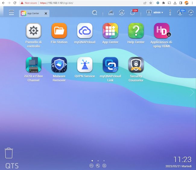Open myQNAPcloud Link
Image resolution: width=196 pixels, height=170 pixels.
110,65
